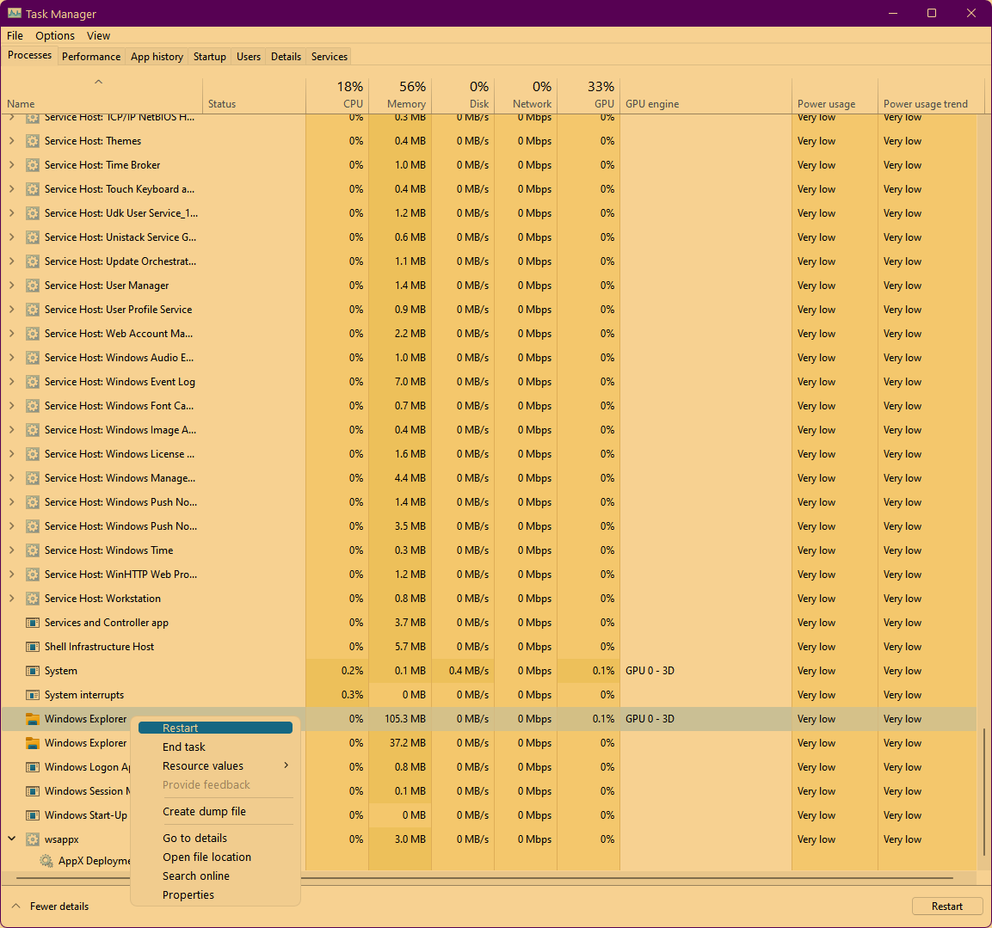Image resolution: width=992 pixels, height=928 pixels.
Task: Open the Options menu
Action: pos(55,35)
